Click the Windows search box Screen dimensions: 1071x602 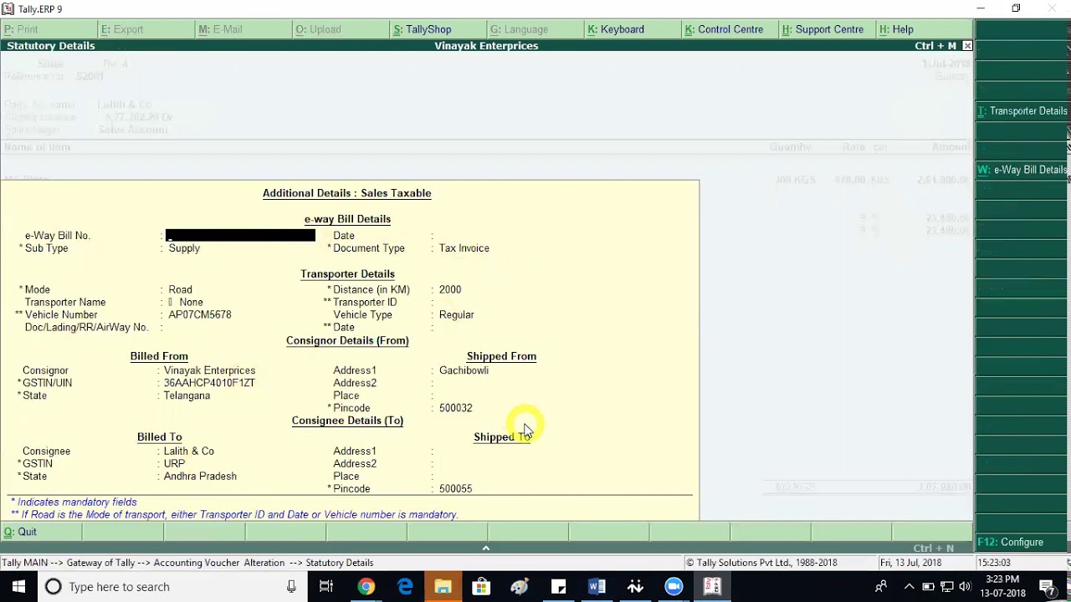[172, 587]
